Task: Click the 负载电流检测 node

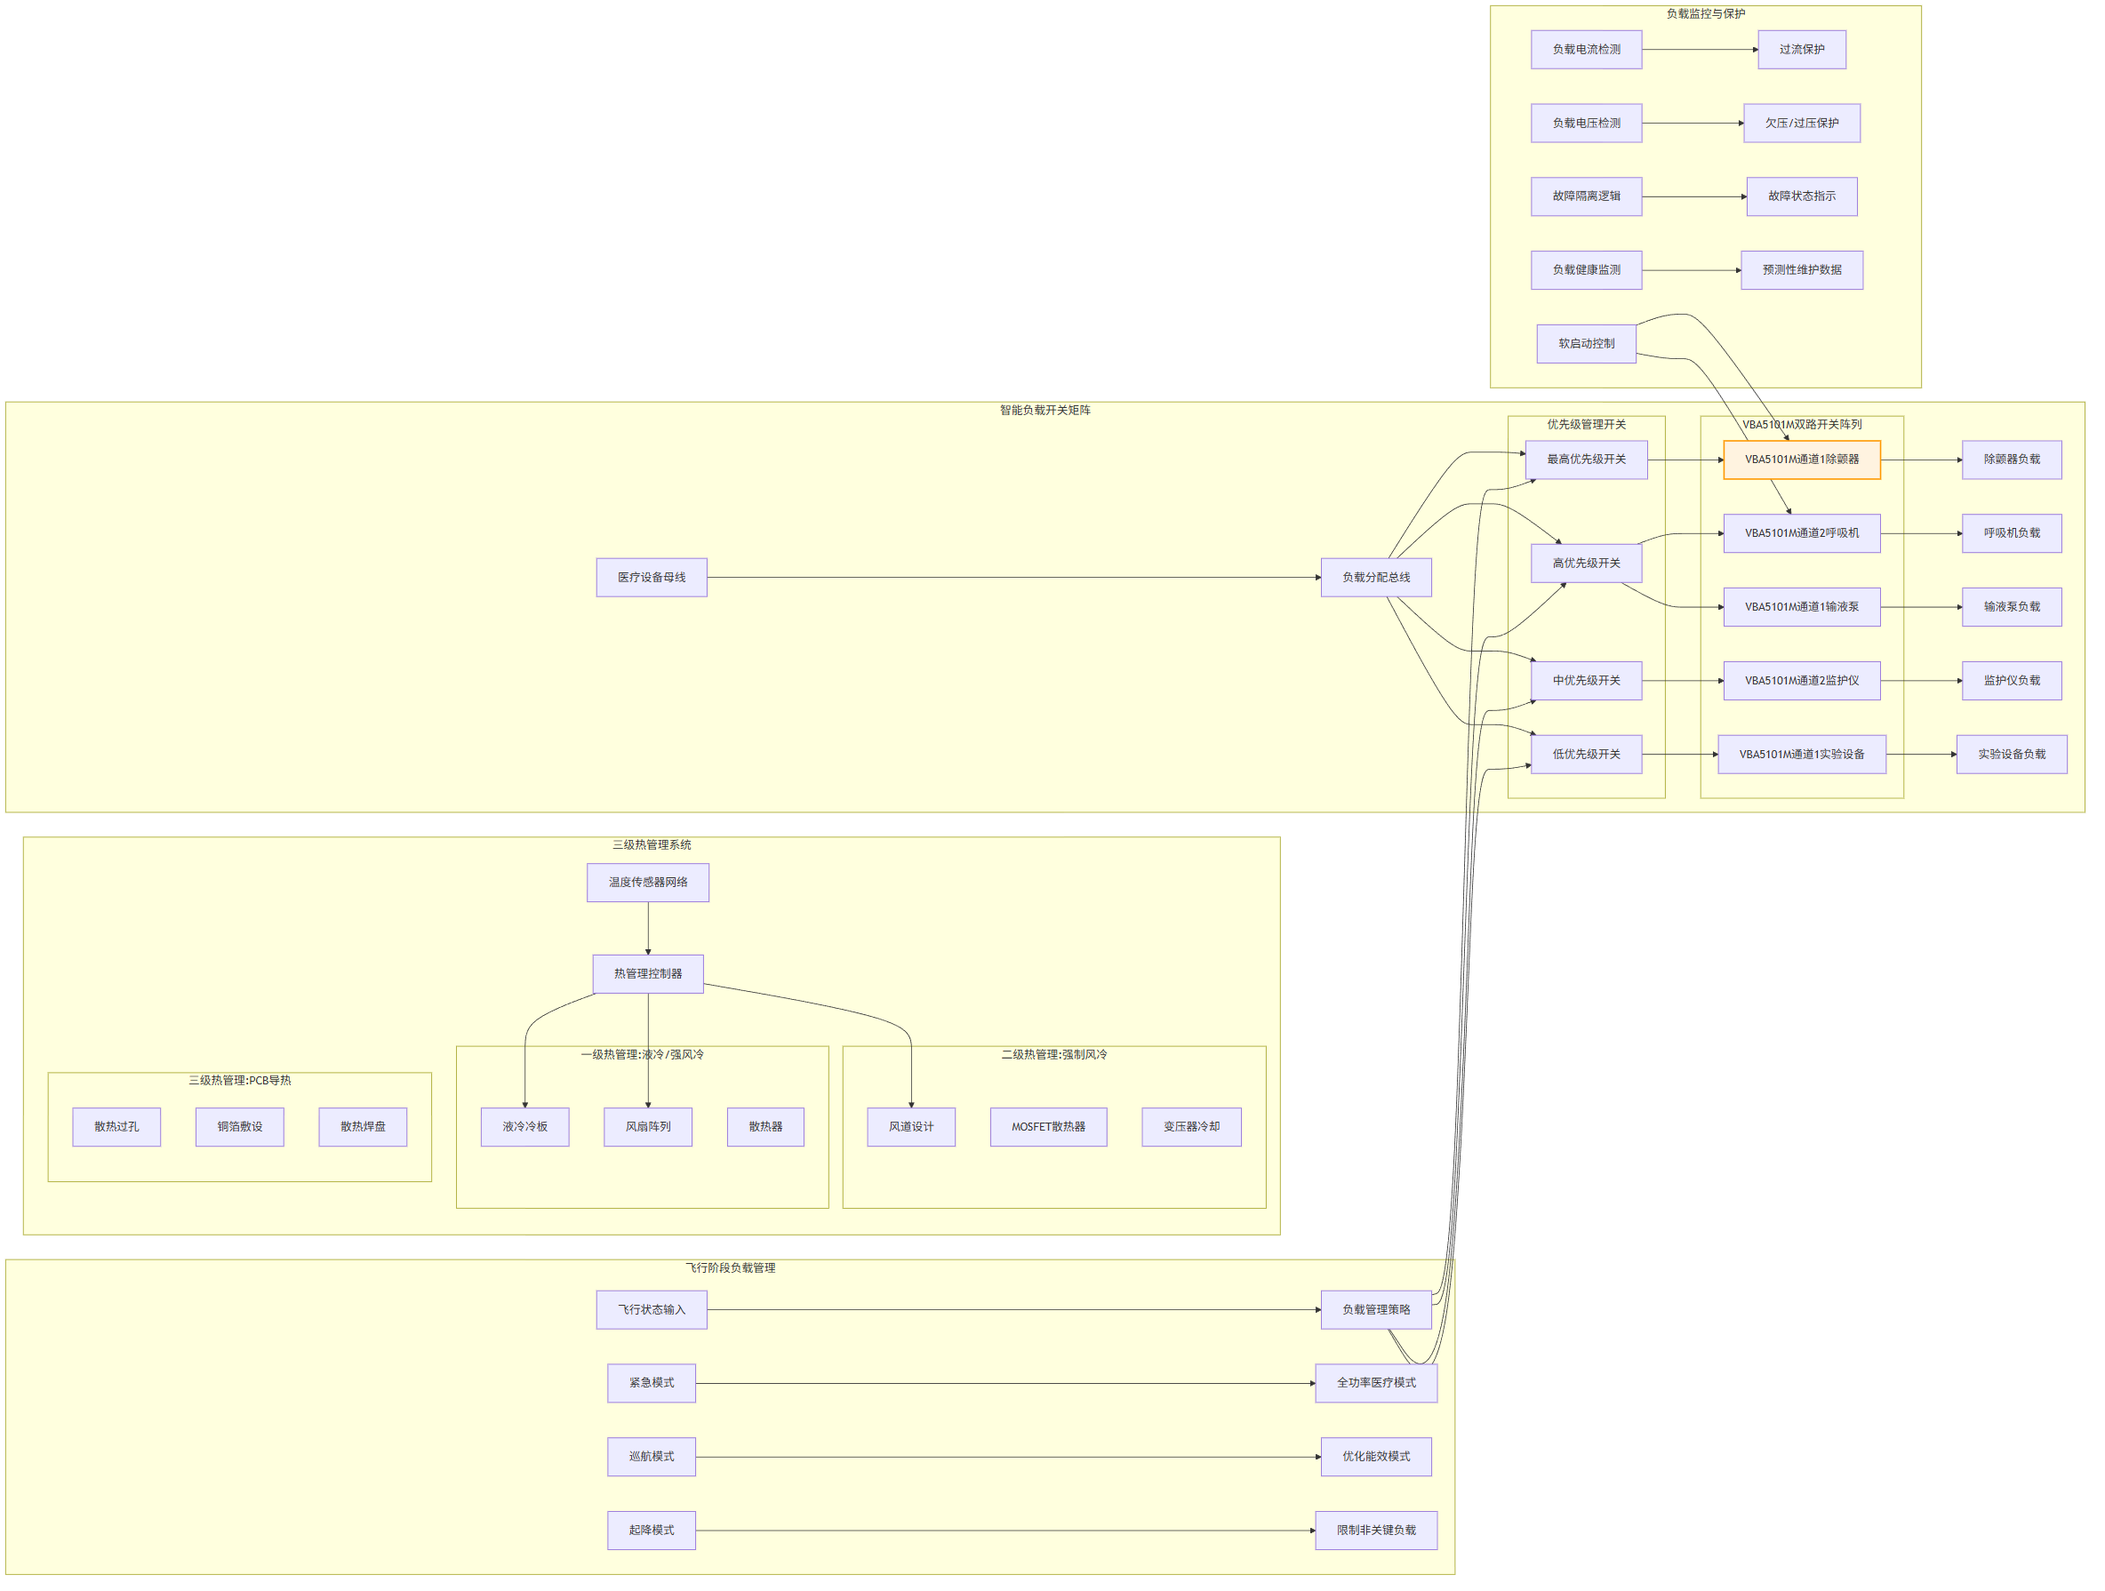Action: point(1587,50)
